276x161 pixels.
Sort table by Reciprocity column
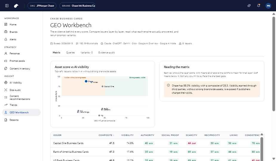point(212,135)
